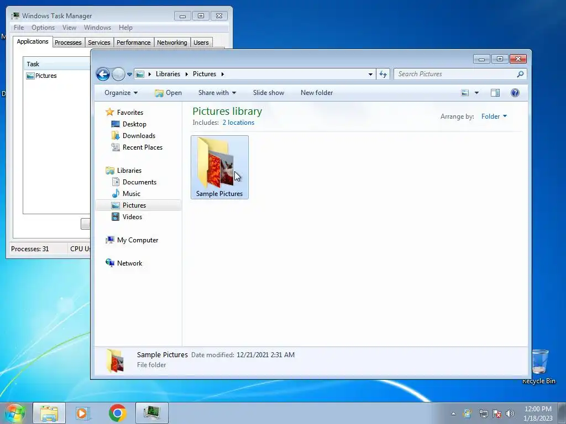This screenshot has height=424, width=566.
Task: Open the Share with dropdown
Action: point(217,93)
